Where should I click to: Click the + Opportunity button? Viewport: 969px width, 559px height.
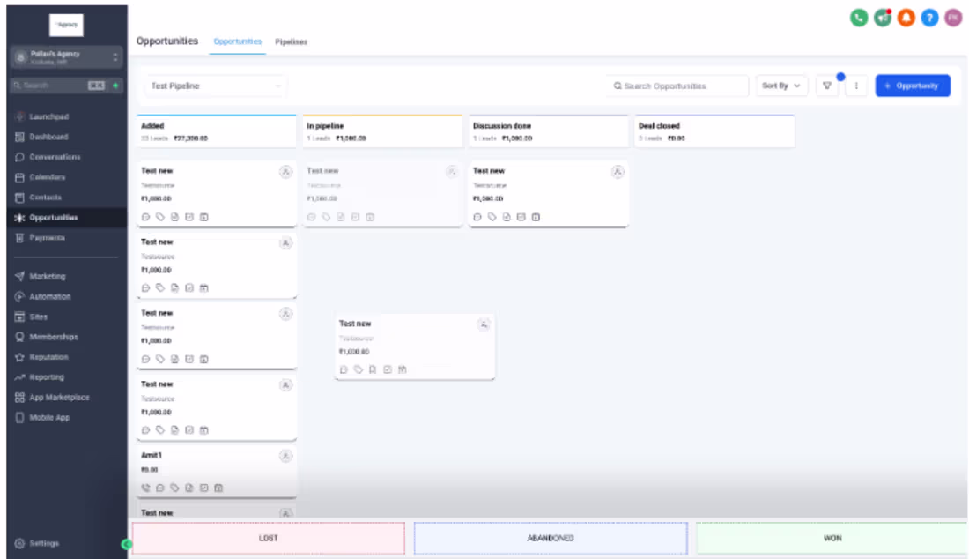[x=913, y=86]
